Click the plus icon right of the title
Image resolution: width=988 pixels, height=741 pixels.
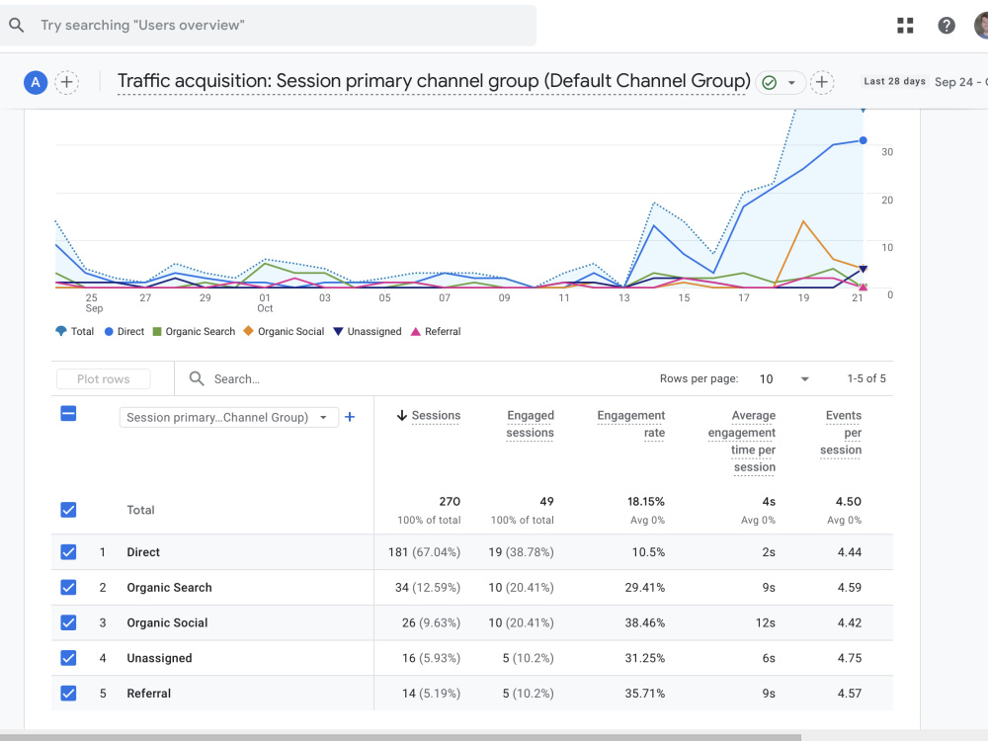click(821, 82)
